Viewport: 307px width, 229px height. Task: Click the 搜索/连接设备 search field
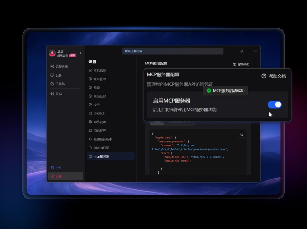(173, 51)
